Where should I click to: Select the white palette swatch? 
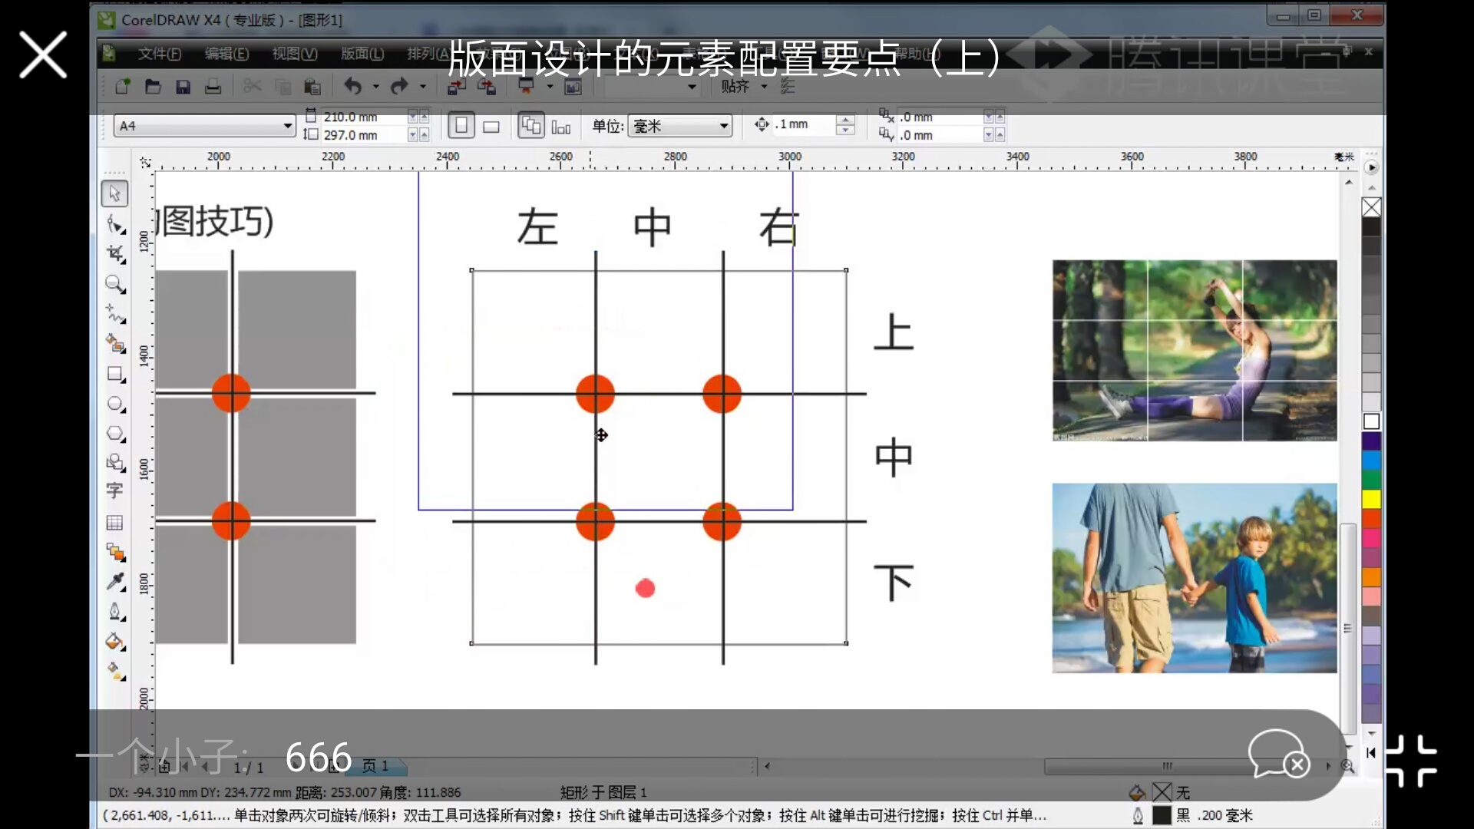pos(1371,421)
